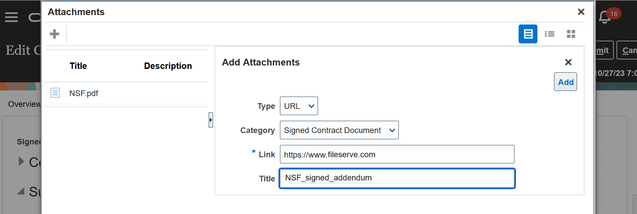
Task: Open the Overview tab
Action: 24,104
